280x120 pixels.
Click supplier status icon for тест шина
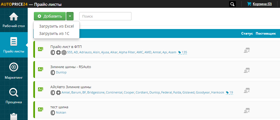[247, 111]
